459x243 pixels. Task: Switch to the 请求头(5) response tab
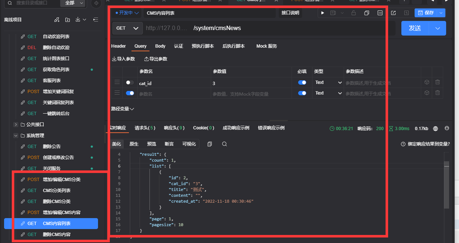tap(145, 128)
